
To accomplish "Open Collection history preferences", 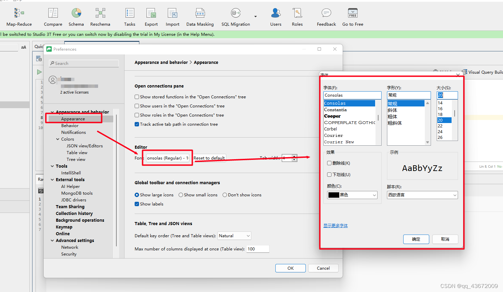I will [74, 214].
